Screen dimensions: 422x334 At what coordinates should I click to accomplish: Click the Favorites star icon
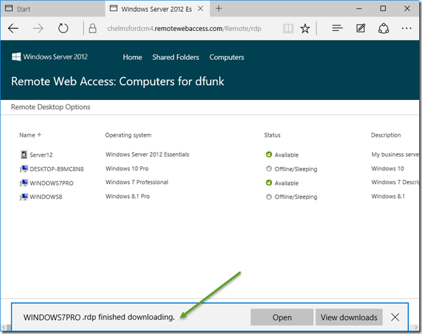pos(305,29)
